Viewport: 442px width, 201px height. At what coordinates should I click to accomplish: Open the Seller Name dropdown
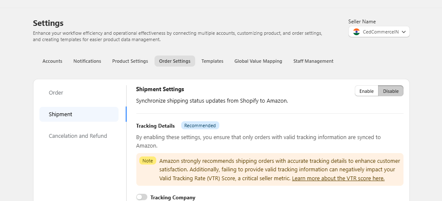coord(379,32)
